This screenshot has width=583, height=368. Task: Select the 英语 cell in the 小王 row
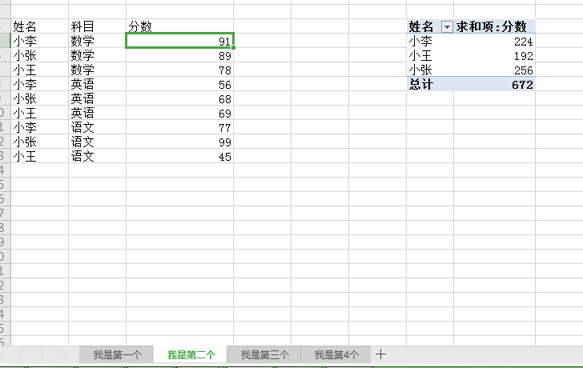tap(98, 113)
